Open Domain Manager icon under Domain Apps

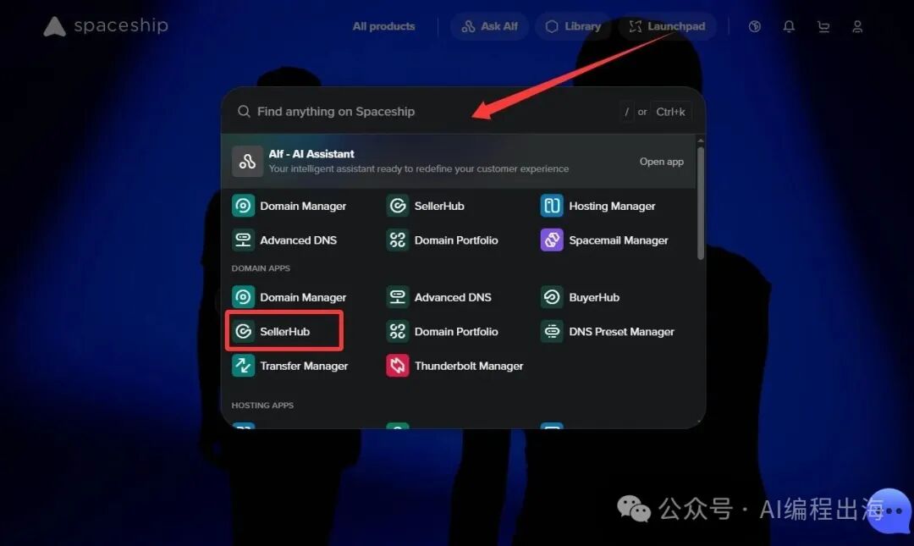pos(243,297)
